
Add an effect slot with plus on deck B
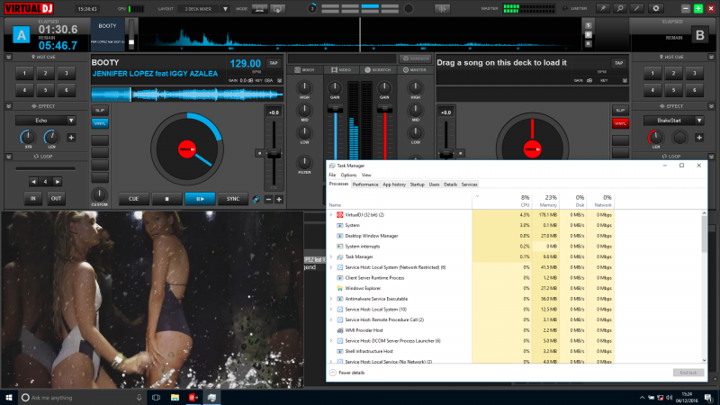699,138
